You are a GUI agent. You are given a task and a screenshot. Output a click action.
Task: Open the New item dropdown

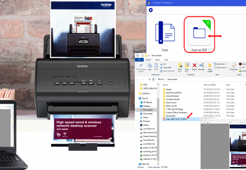coord(220,64)
